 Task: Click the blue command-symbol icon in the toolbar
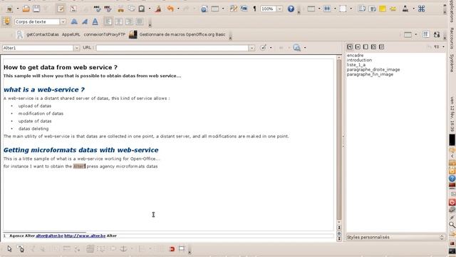(421, 9)
